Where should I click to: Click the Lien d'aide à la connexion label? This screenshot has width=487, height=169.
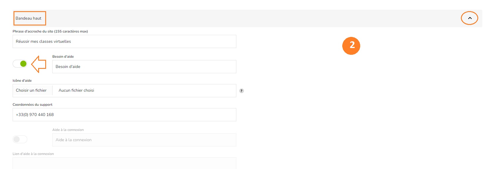click(33, 154)
